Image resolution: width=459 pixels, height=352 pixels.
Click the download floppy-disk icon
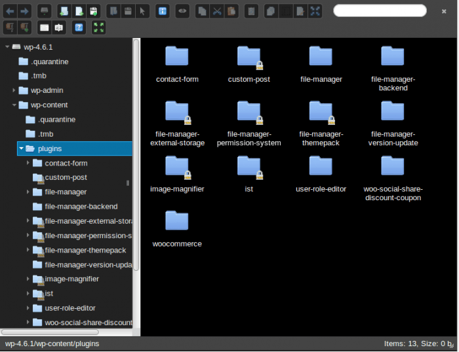coord(128,11)
